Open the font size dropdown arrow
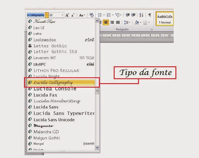 point(62,15)
